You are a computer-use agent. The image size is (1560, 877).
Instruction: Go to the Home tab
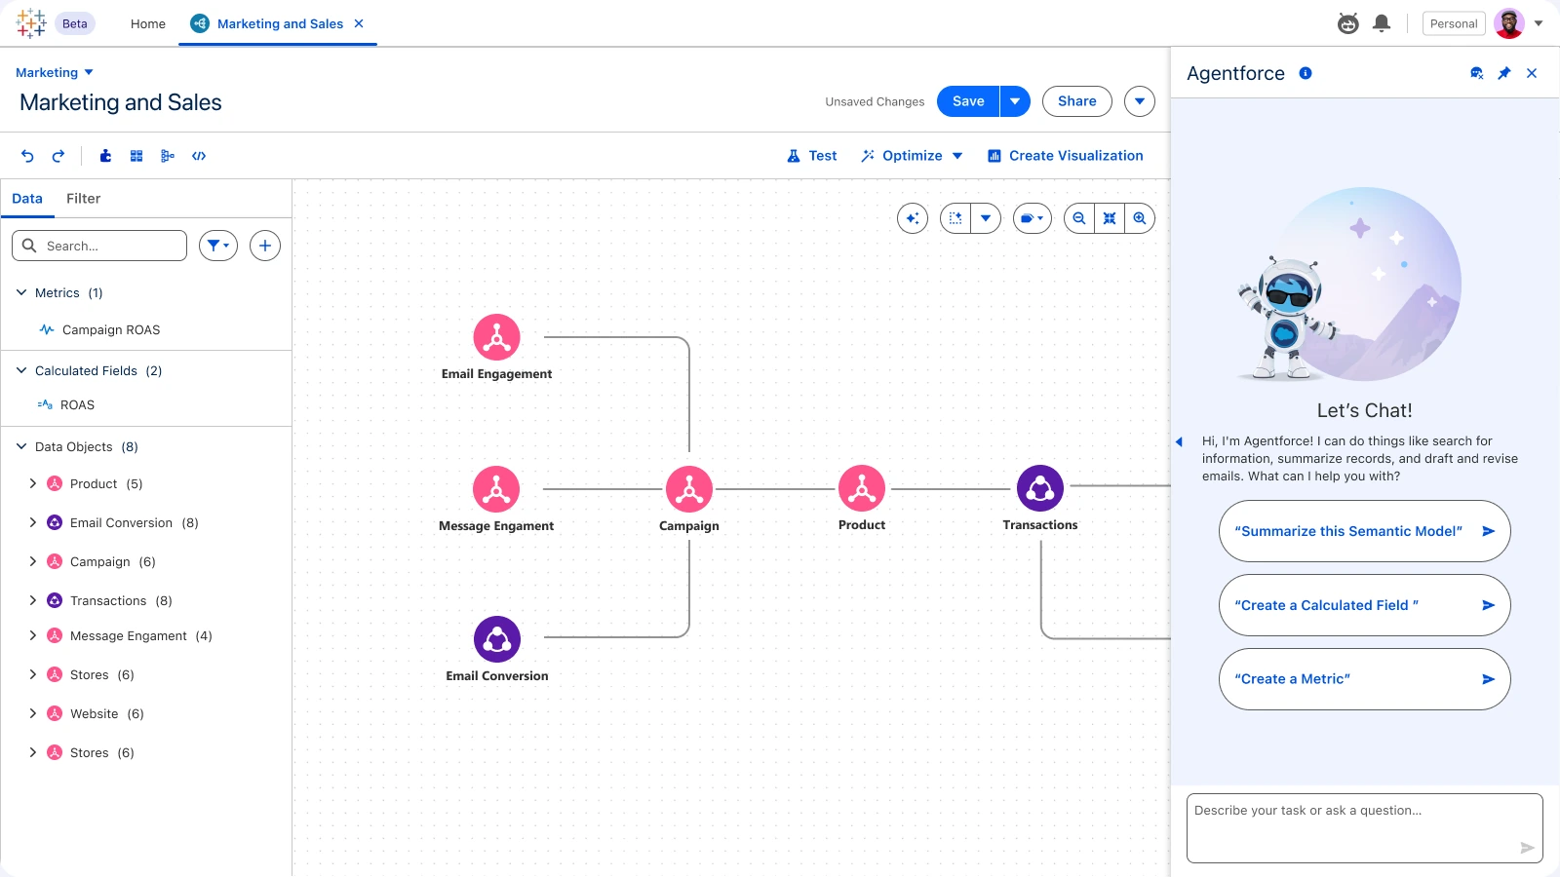click(x=148, y=23)
